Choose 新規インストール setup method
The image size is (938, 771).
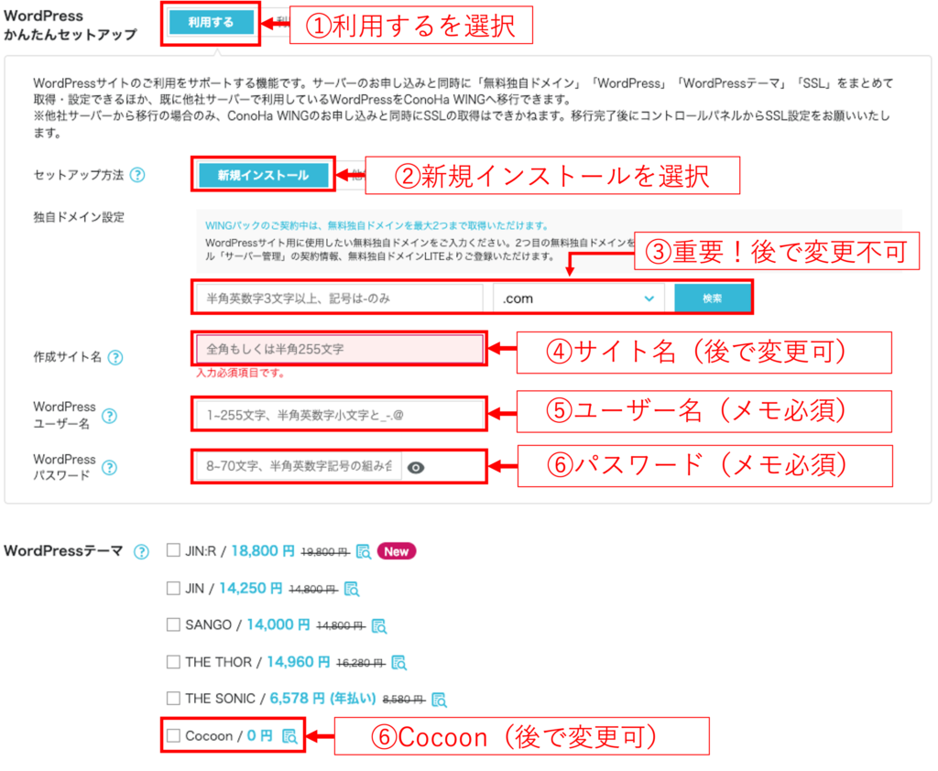(263, 175)
